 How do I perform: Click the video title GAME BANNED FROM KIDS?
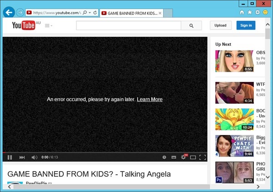(x=89, y=174)
